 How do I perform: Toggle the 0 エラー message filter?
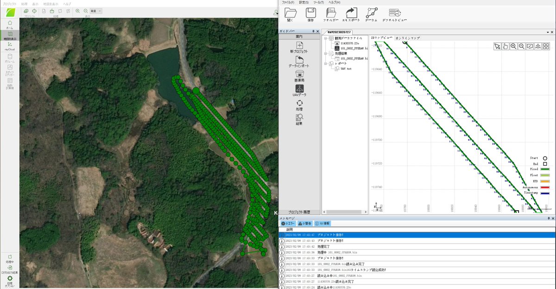pyautogui.click(x=288, y=224)
